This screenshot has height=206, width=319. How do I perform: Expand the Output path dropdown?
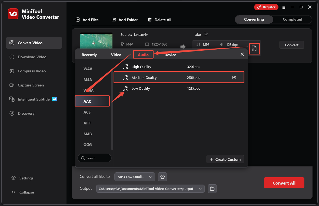[200, 189]
